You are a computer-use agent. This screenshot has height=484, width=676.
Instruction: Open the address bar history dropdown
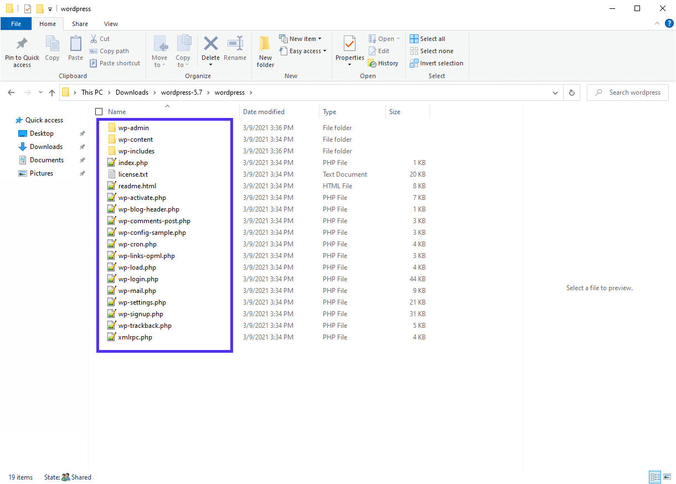coord(556,93)
